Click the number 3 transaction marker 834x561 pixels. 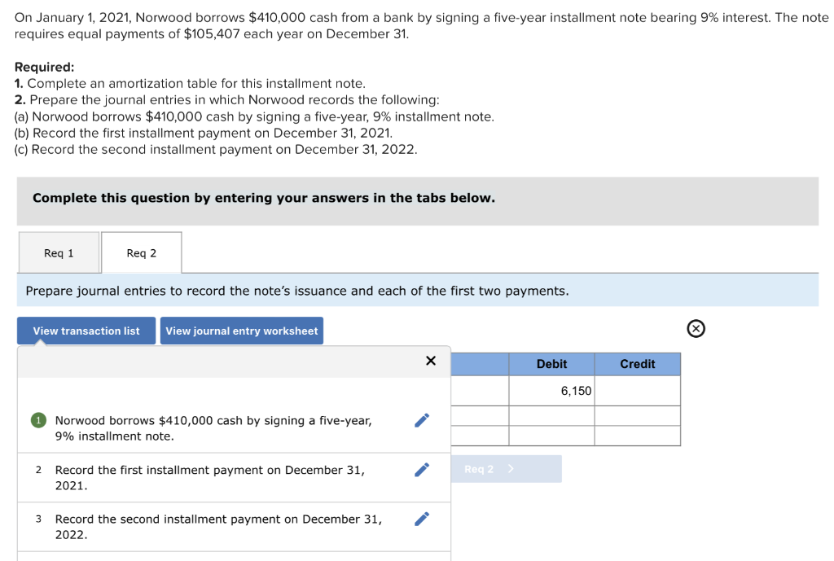(38, 519)
